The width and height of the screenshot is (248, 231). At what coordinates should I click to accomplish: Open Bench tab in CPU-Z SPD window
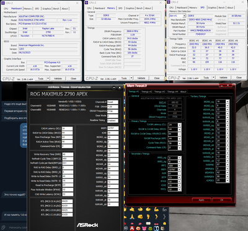221,7
